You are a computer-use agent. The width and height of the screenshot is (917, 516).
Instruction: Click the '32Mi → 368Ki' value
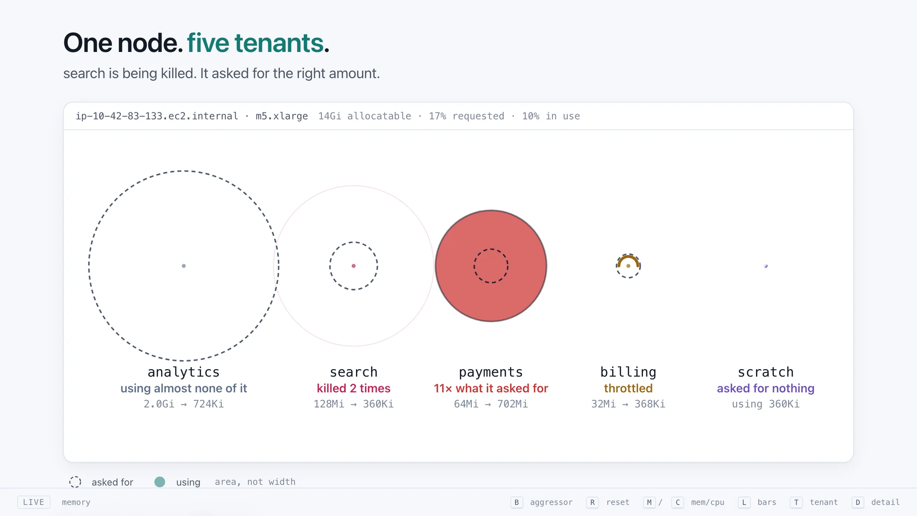click(x=628, y=404)
